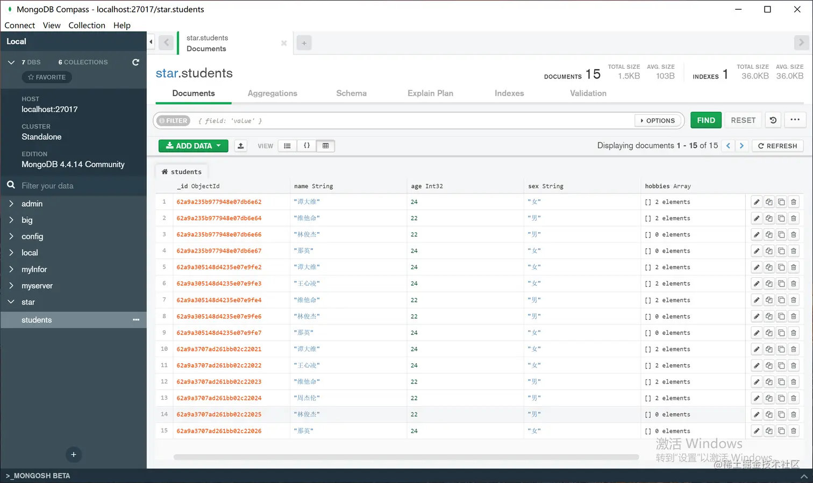Click the RESET button
This screenshot has width=813, height=483.
click(x=743, y=120)
